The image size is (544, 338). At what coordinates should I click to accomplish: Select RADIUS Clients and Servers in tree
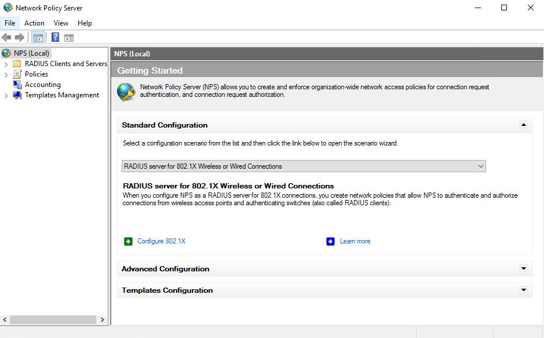(x=66, y=64)
